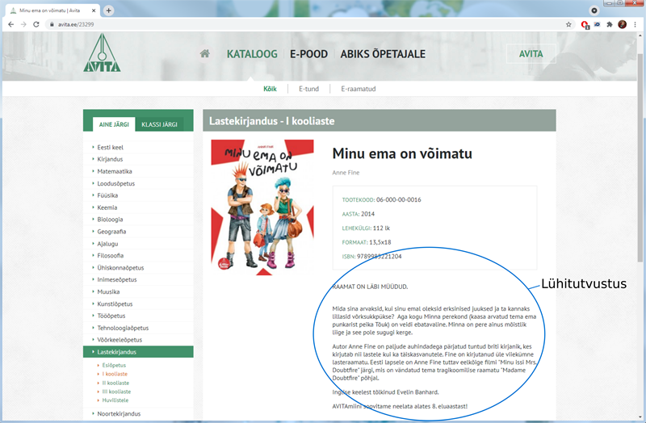This screenshot has width=646, height=423.
Task: Select the E-tund filter tab
Action: pos(308,89)
